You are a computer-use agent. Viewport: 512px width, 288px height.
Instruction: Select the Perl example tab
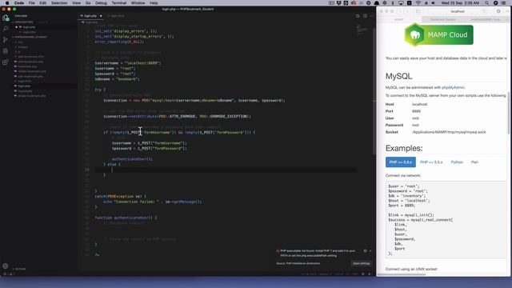pos(474,162)
